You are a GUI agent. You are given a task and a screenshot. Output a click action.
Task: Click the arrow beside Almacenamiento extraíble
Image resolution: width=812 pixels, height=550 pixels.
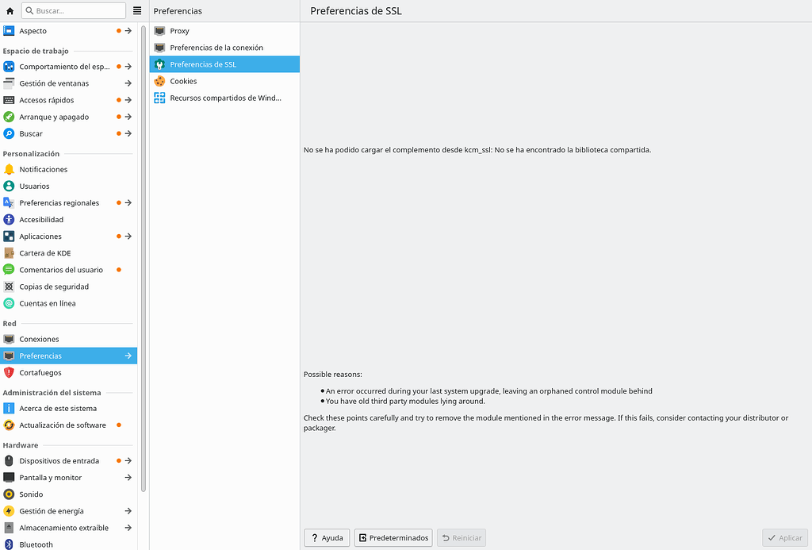click(128, 527)
